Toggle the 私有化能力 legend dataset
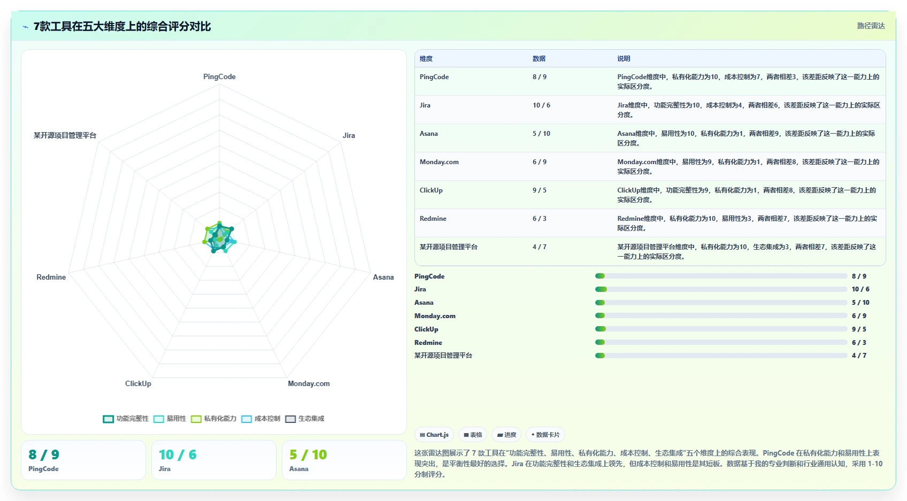This screenshot has height=501, width=907. tap(213, 419)
